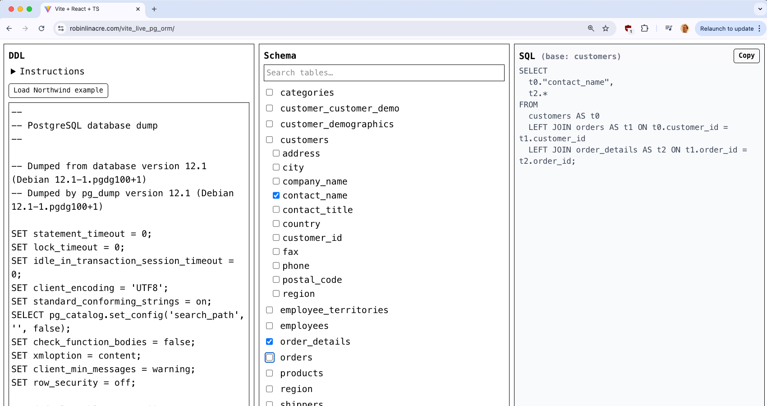This screenshot has width=767, height=406.
Task: Click the red shield extension icon
Action: [x=628, y=28]
